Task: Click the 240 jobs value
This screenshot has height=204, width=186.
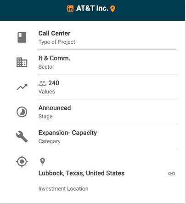Action: point(54,83)
